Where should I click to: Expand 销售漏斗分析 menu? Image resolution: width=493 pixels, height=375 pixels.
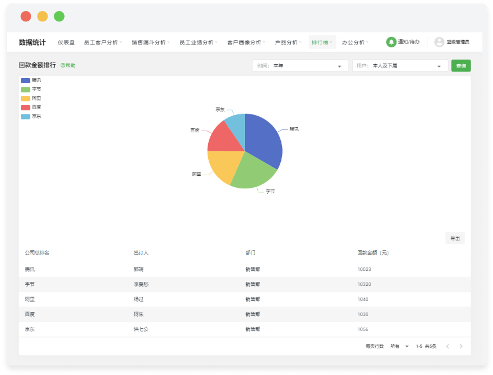(x=150, y=42)
